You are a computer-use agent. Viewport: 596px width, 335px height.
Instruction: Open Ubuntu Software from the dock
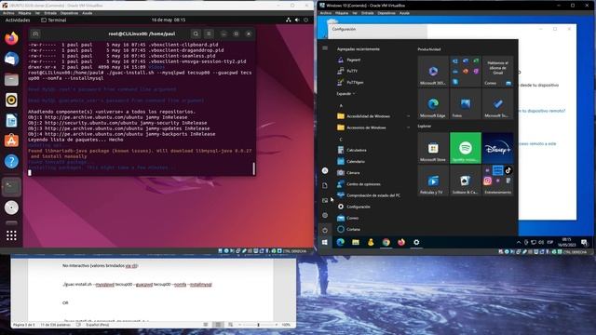pyautogui.click(x=11, y=141)
